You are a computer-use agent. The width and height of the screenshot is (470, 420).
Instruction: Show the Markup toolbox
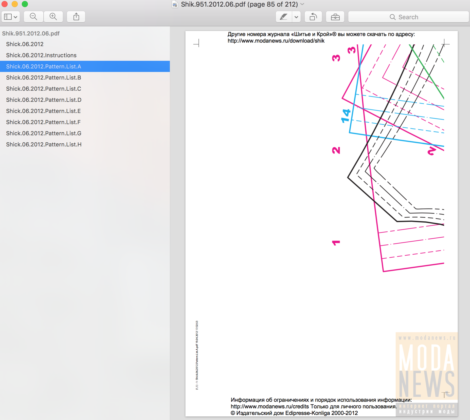pyautogui.click(x=335, y=17)
